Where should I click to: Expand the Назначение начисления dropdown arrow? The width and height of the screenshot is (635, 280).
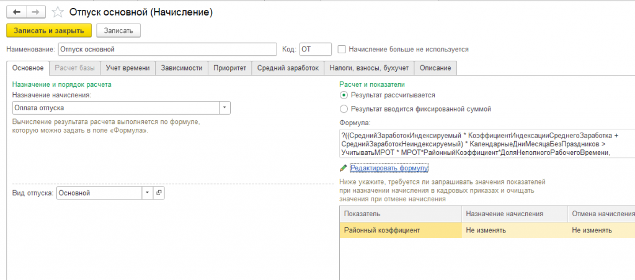[224, 108]
